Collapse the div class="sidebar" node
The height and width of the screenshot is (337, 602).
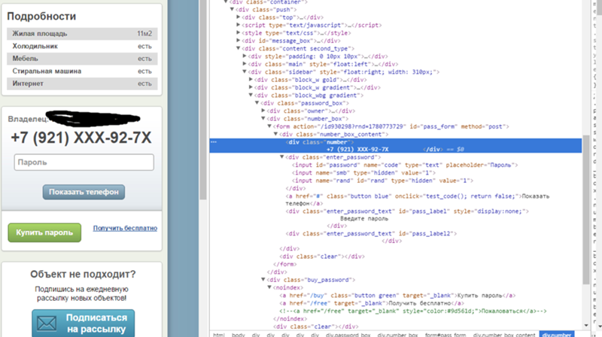(x=244, y=71)
